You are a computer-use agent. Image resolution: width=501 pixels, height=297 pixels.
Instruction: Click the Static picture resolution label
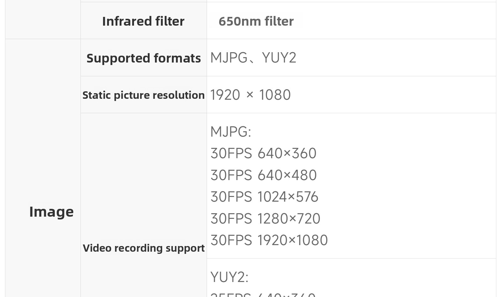tap(143, 95)
